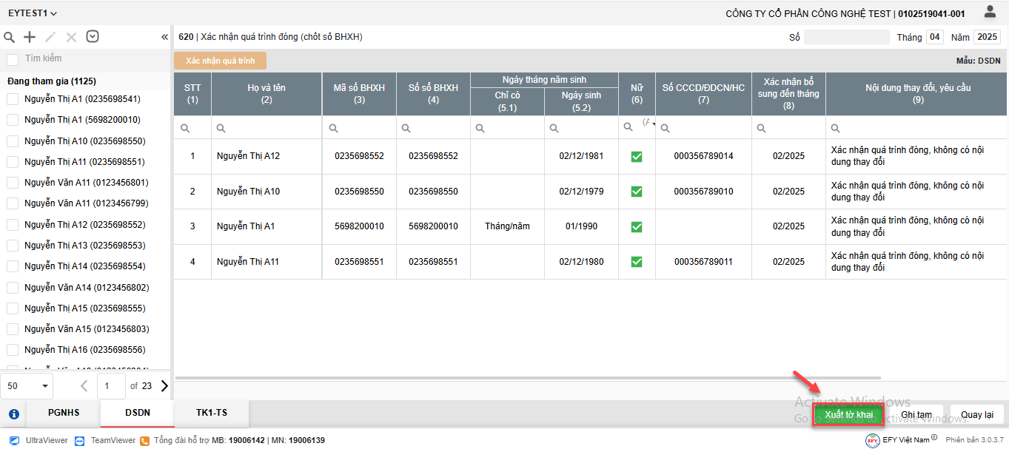Open the EYTEST1 account dropdown
The image size is (1009, 449).
coord(33,13)
